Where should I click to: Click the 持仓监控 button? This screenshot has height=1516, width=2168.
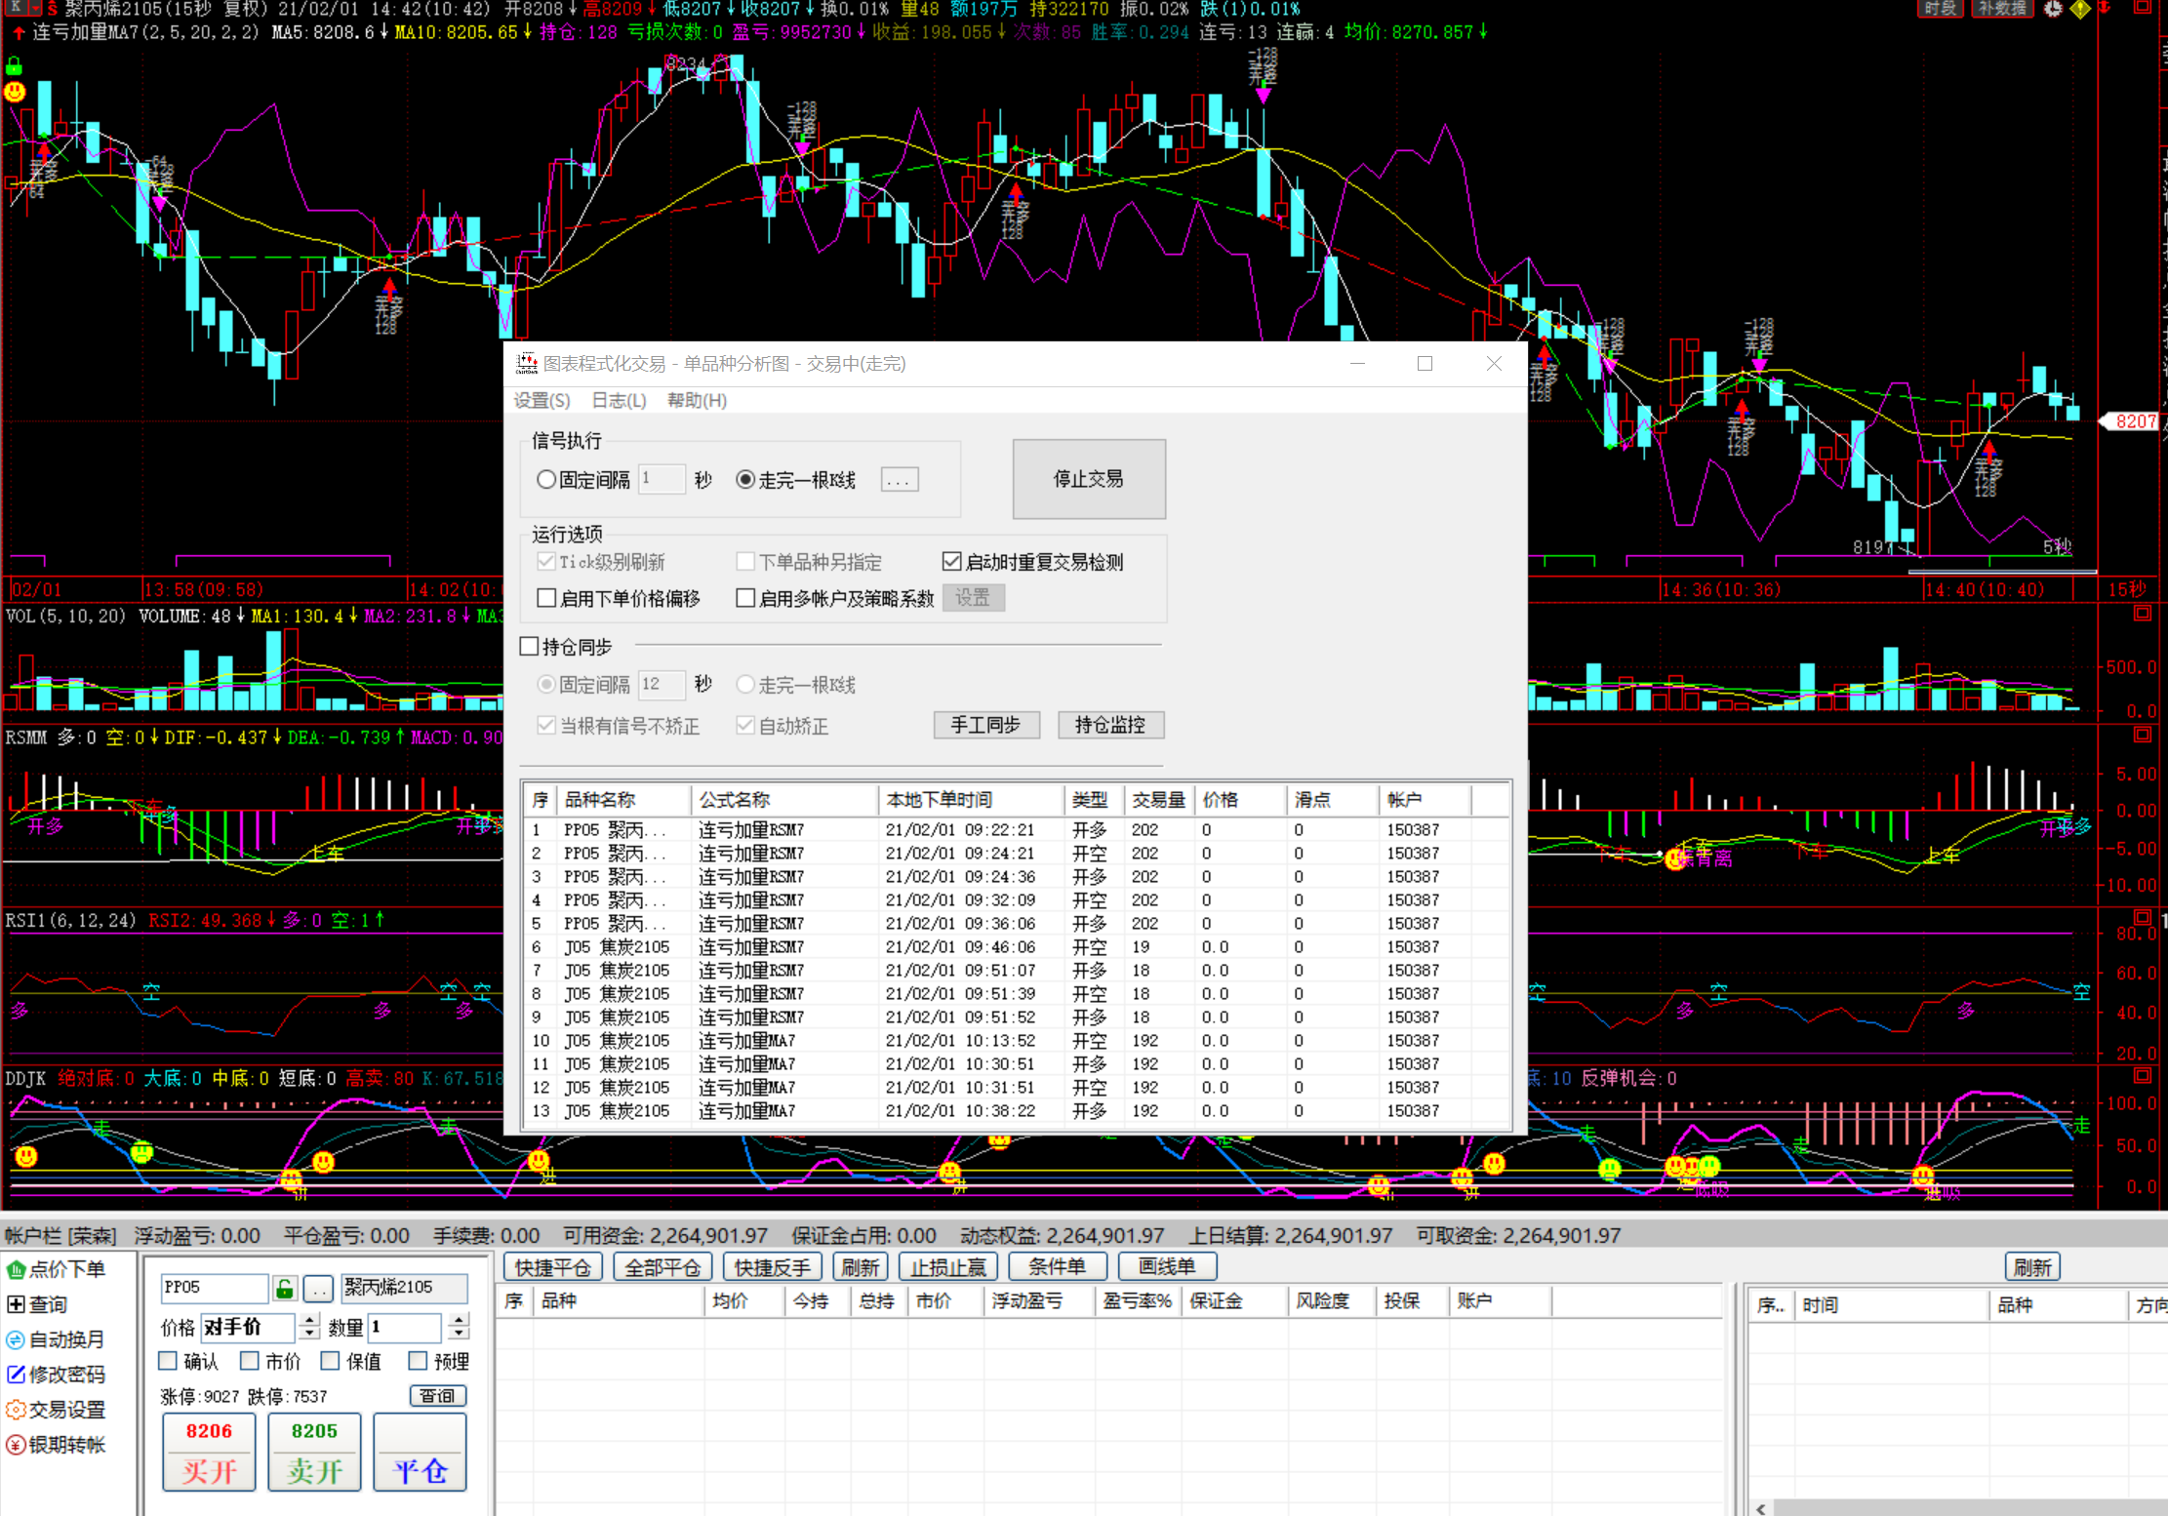click(1110, 725)
